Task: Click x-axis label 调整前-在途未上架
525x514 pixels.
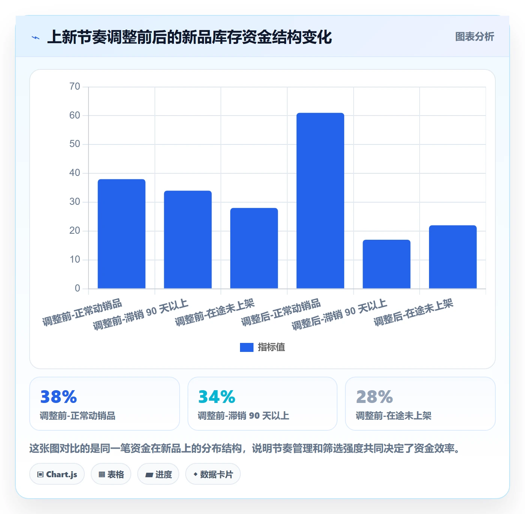Action: point(214,312)
